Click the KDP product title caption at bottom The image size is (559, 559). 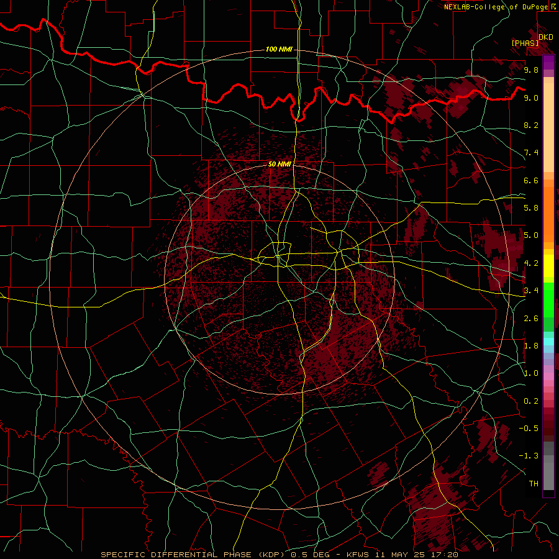279,555
